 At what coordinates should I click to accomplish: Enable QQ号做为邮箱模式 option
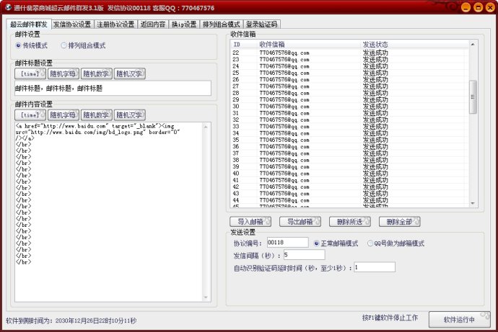click(x=371, y=243)
